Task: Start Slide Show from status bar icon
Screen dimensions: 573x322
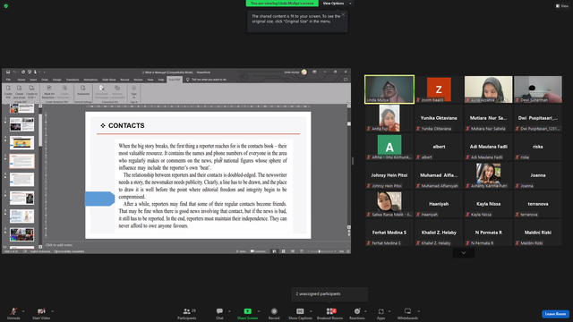Action: (x=302, y=251)
